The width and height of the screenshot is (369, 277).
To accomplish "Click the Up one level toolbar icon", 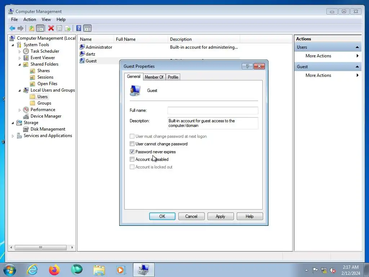I will (32, 28).
